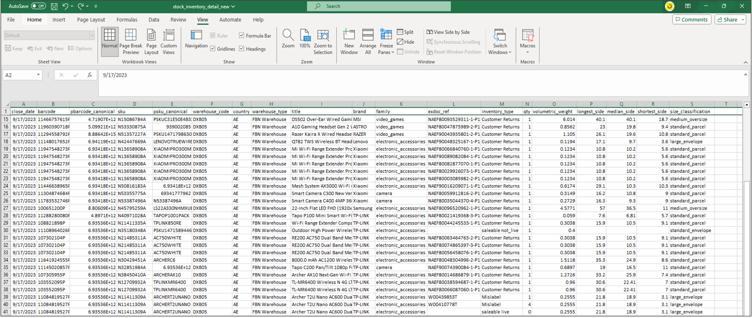This screenshot has height=318, width=752.
Task: Open the Comments pane button
Action: [x=692, y=20]
